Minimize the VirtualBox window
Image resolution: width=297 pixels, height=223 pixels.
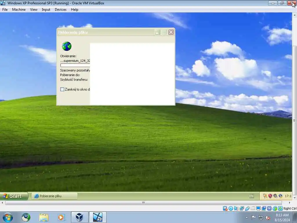click(273, 3)
